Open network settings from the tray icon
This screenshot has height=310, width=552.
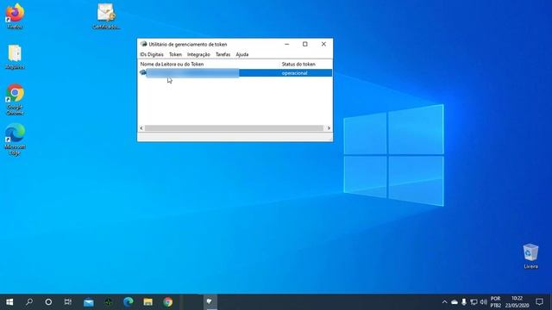click(474, 302)
